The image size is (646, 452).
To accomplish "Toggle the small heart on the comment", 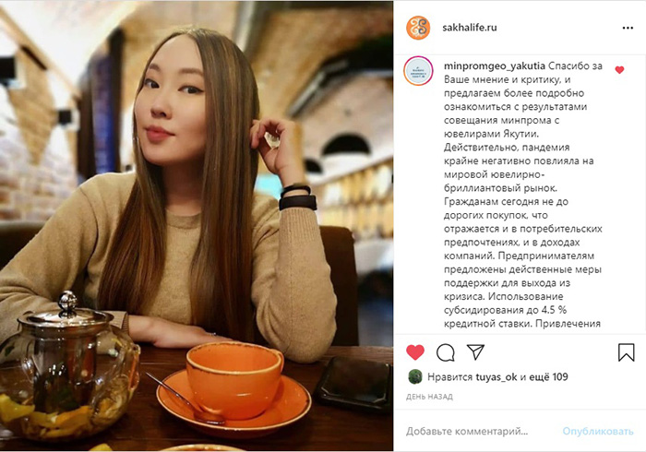I will [x=619, y=70].
